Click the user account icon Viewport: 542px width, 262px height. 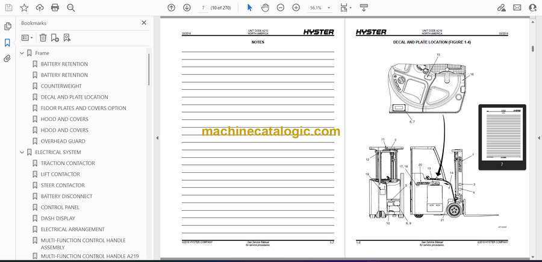pyautogui.click(x=533, y=8)
